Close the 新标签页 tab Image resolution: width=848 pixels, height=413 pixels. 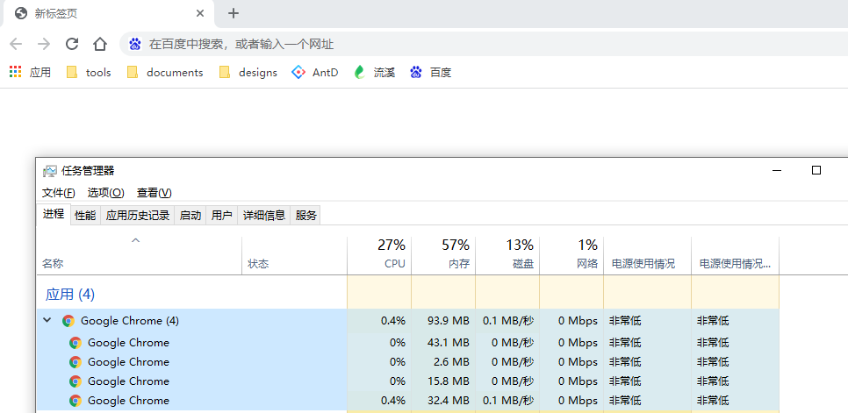pyautogui.click(x=199, y=13)
